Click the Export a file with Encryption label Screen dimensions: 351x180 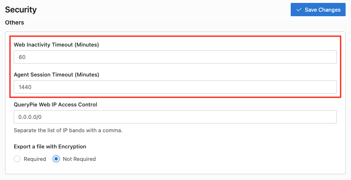click(50, 147)
